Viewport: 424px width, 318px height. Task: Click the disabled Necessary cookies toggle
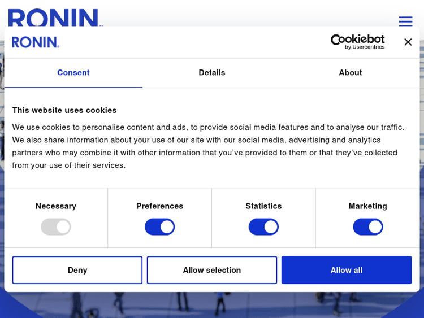click(x=55, y=227)
